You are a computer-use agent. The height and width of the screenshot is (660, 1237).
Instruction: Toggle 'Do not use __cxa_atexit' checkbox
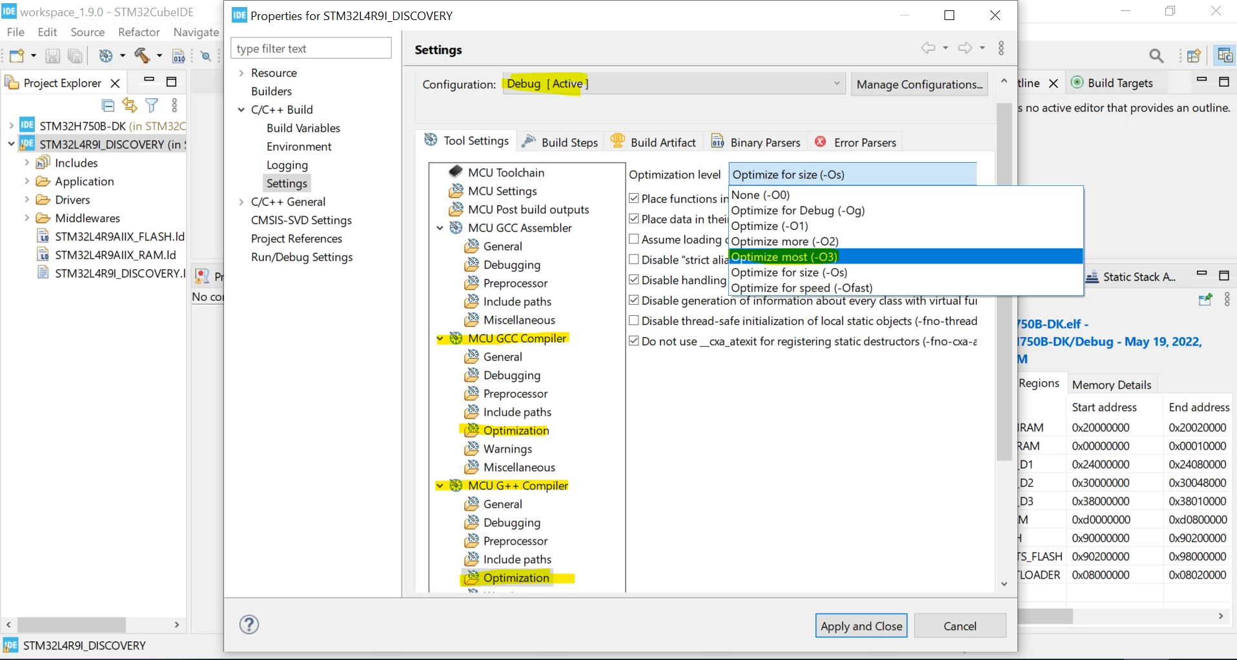634,341
